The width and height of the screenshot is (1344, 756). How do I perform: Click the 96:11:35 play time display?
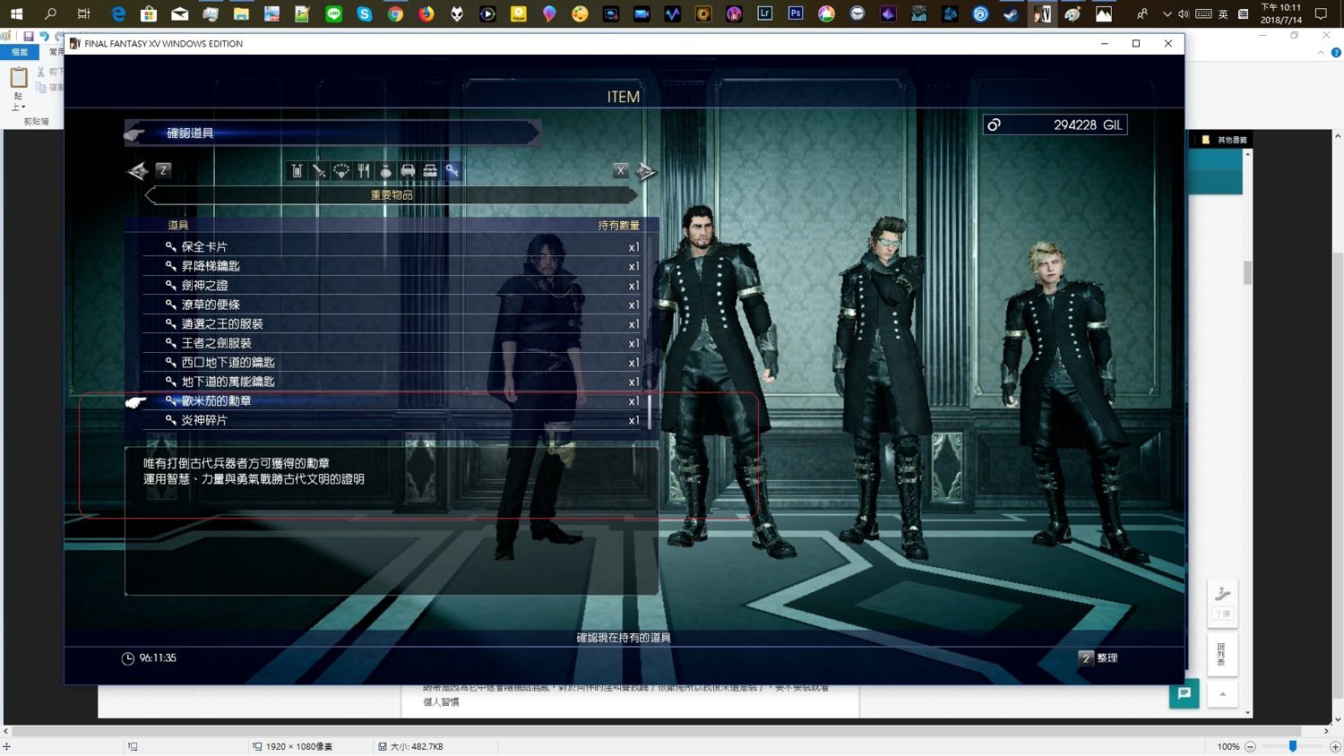[149, 658]
